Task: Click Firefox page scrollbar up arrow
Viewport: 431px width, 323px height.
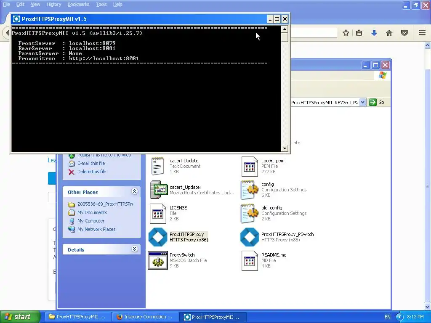Action: point(428,45)
